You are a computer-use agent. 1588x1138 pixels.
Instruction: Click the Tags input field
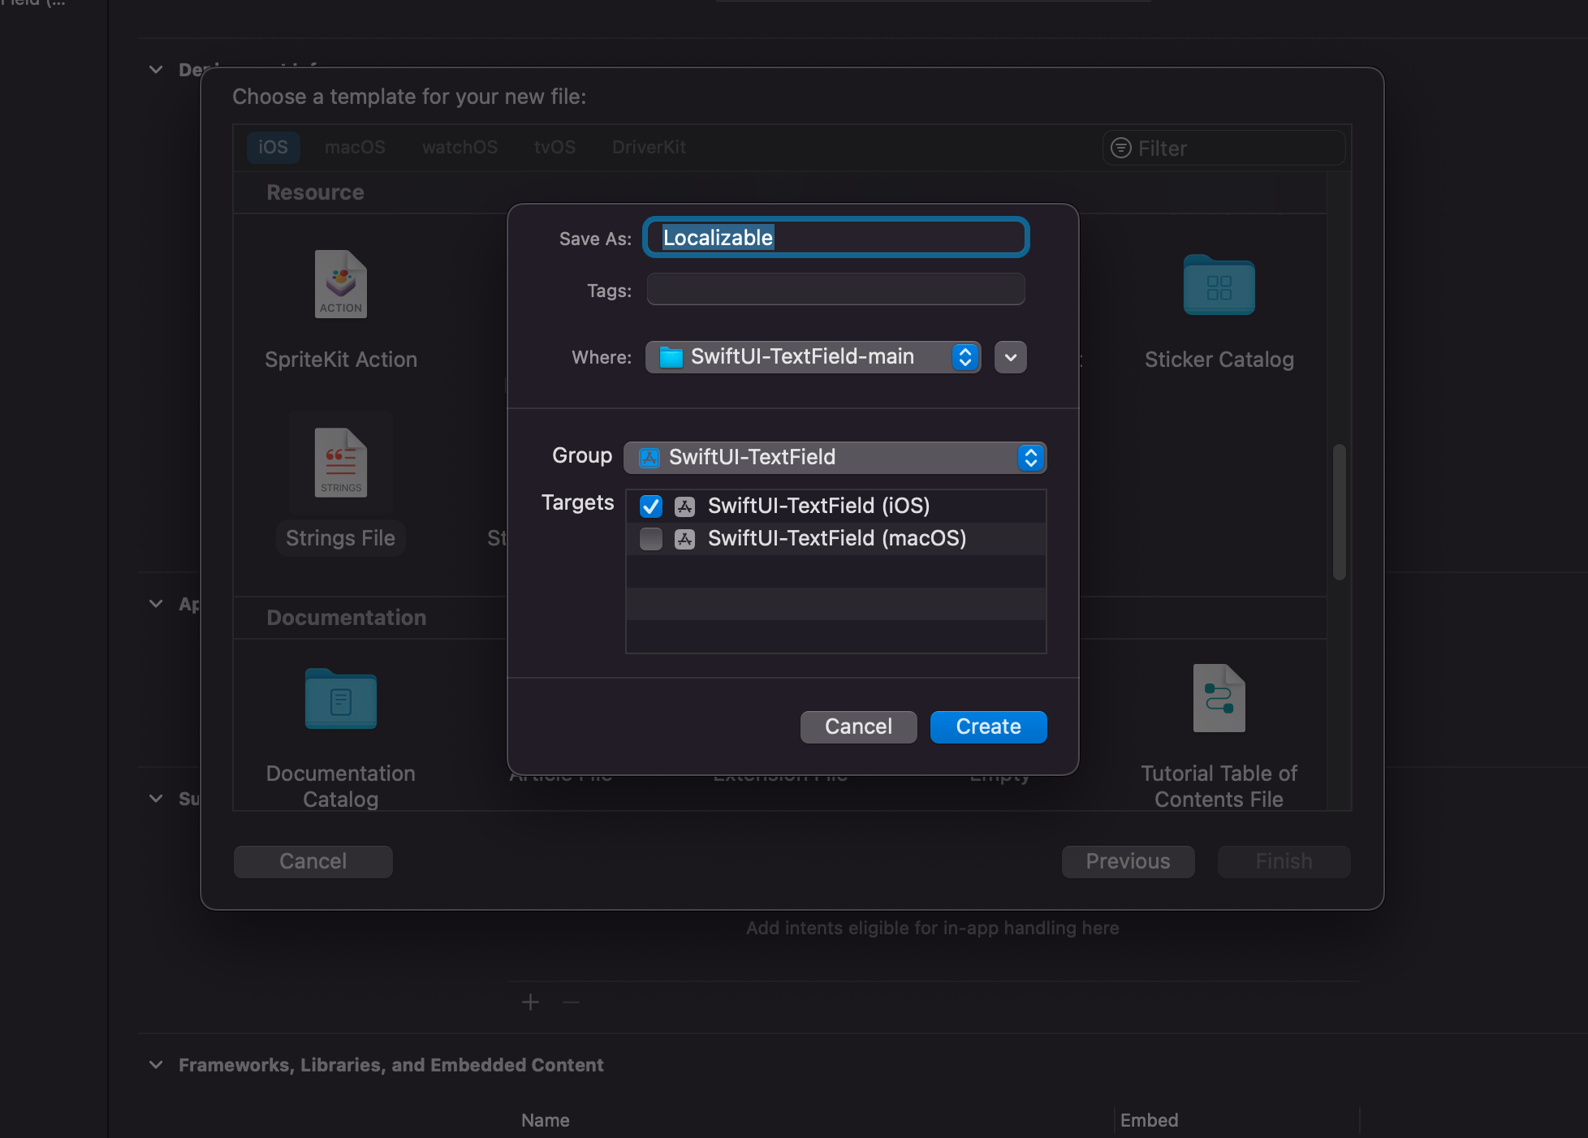[x=835, y=290]
